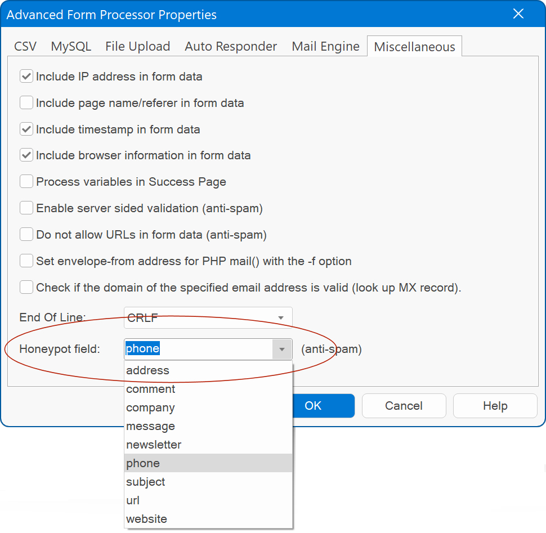546x533 pixels.
Task: Open the Mail Engine tab
Action: coord(325,47)
